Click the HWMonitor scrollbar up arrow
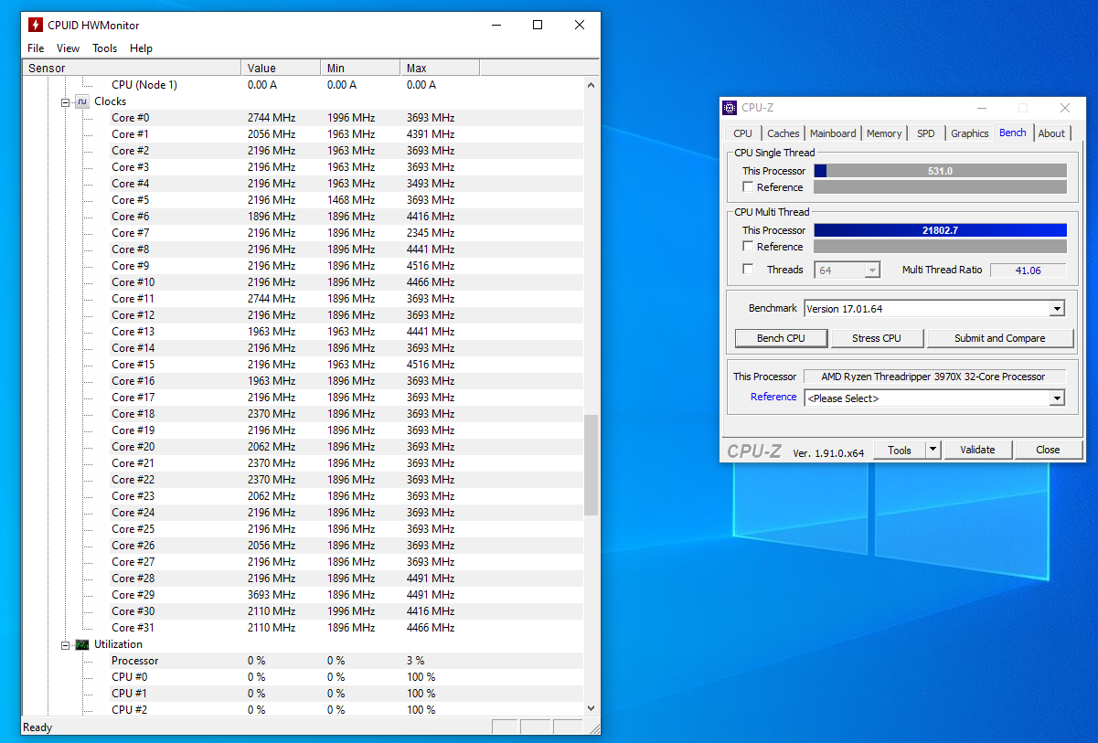 click(591, 85)
